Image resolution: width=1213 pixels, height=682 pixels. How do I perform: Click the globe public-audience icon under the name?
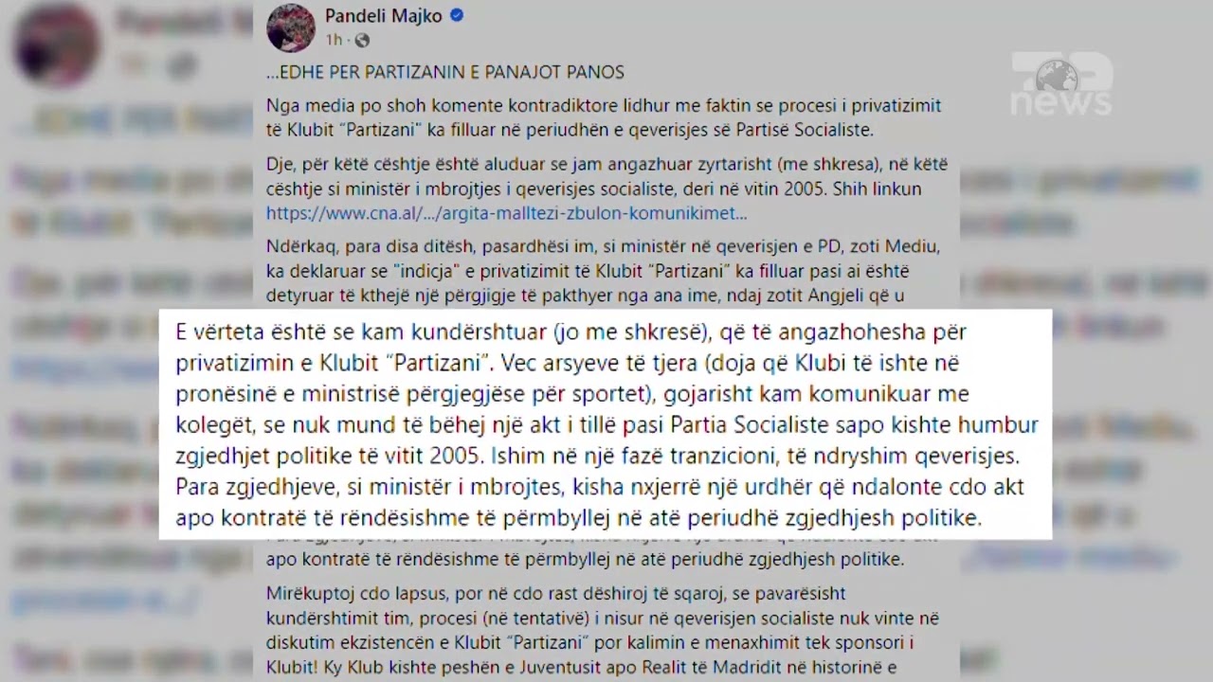[362, 40]
